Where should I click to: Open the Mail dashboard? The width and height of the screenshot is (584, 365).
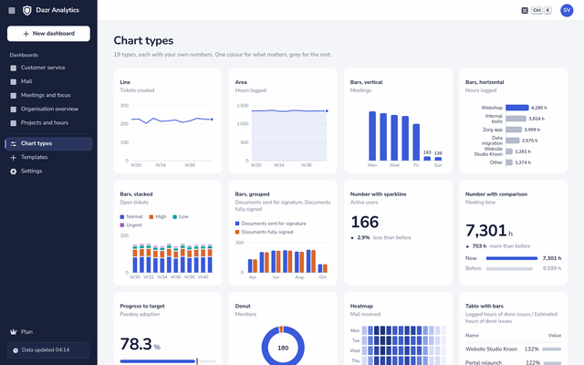[x=48, y=81]
